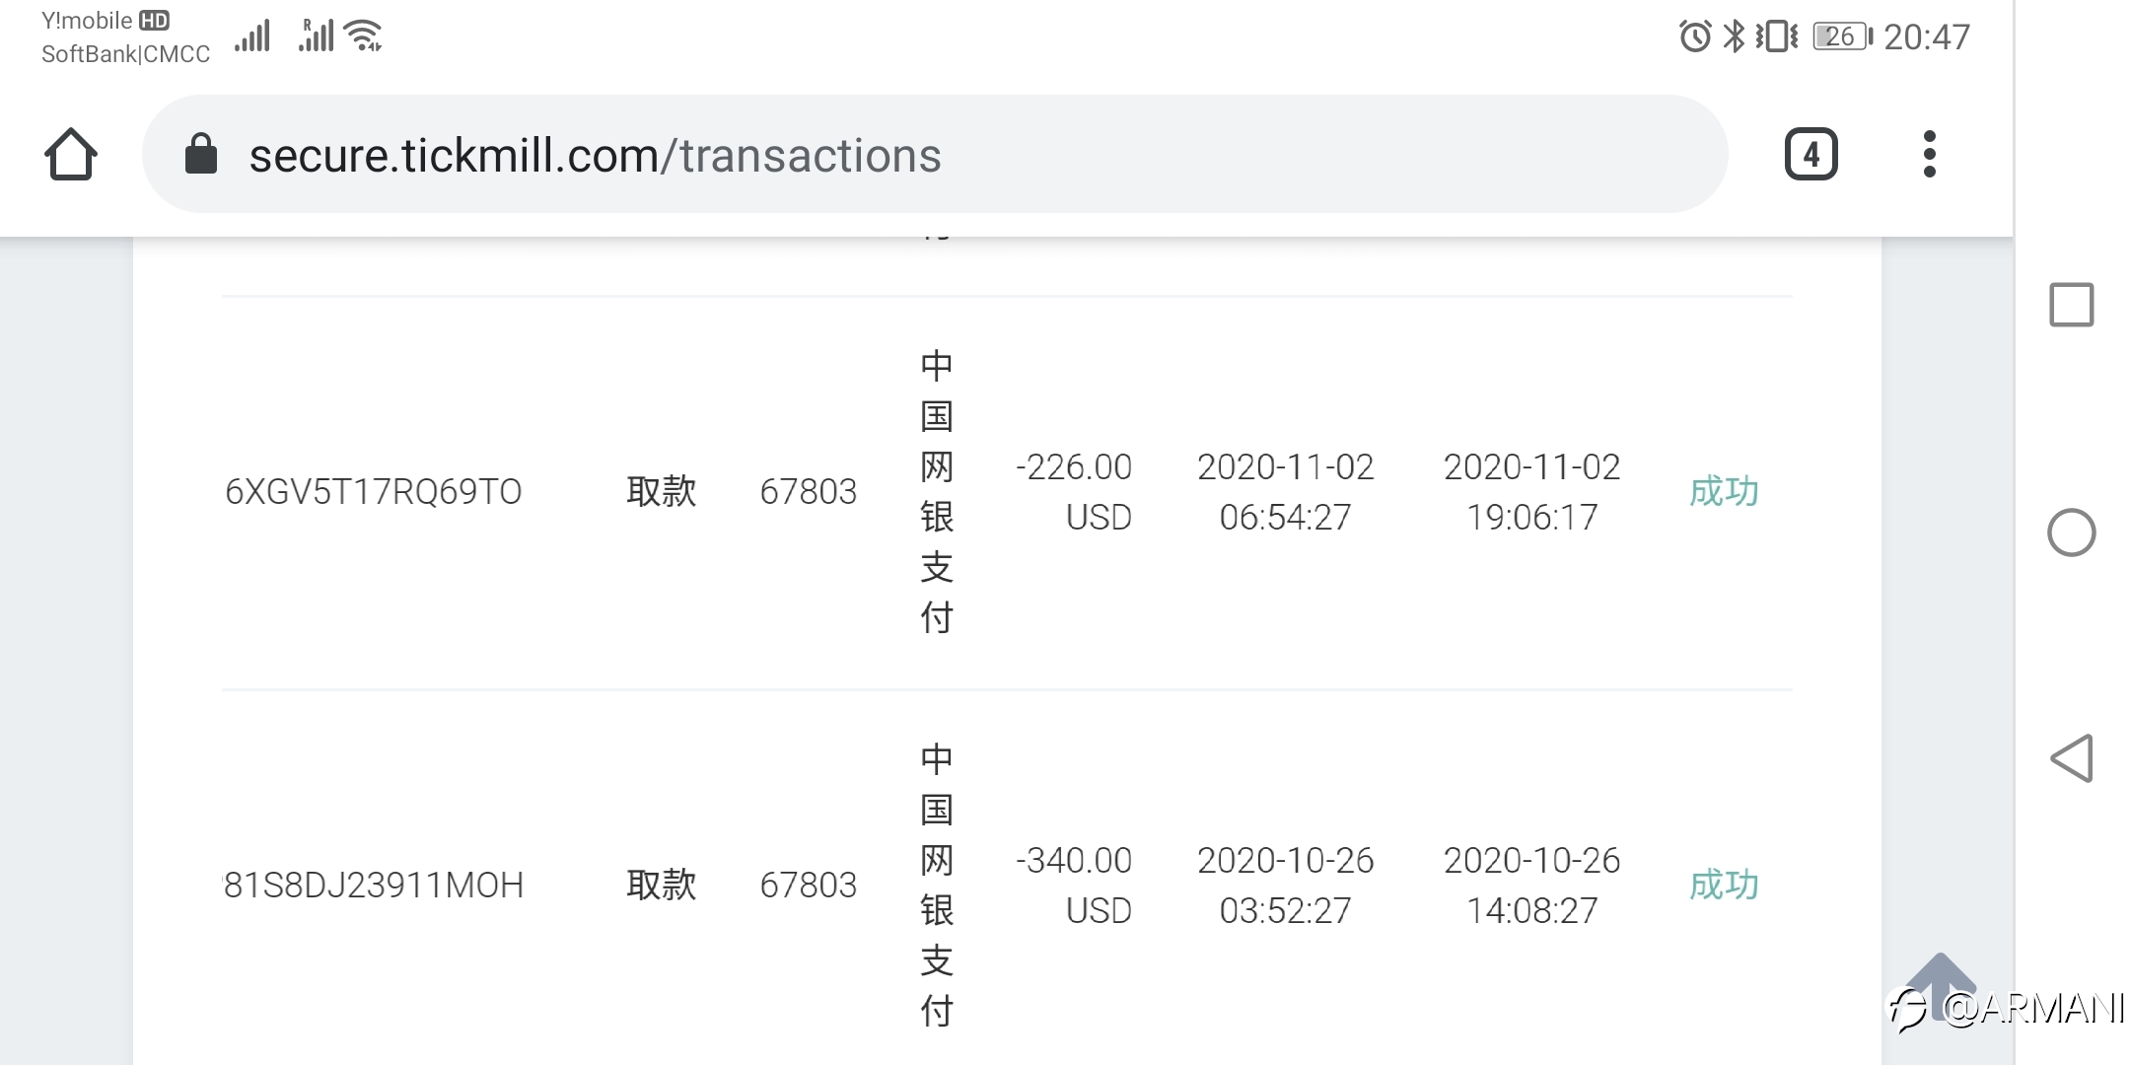Tap the 成功 status for the 226 withdrawal
Image resolution: width=2130 pixels, height=1065 pixels.
point(1724,491)
